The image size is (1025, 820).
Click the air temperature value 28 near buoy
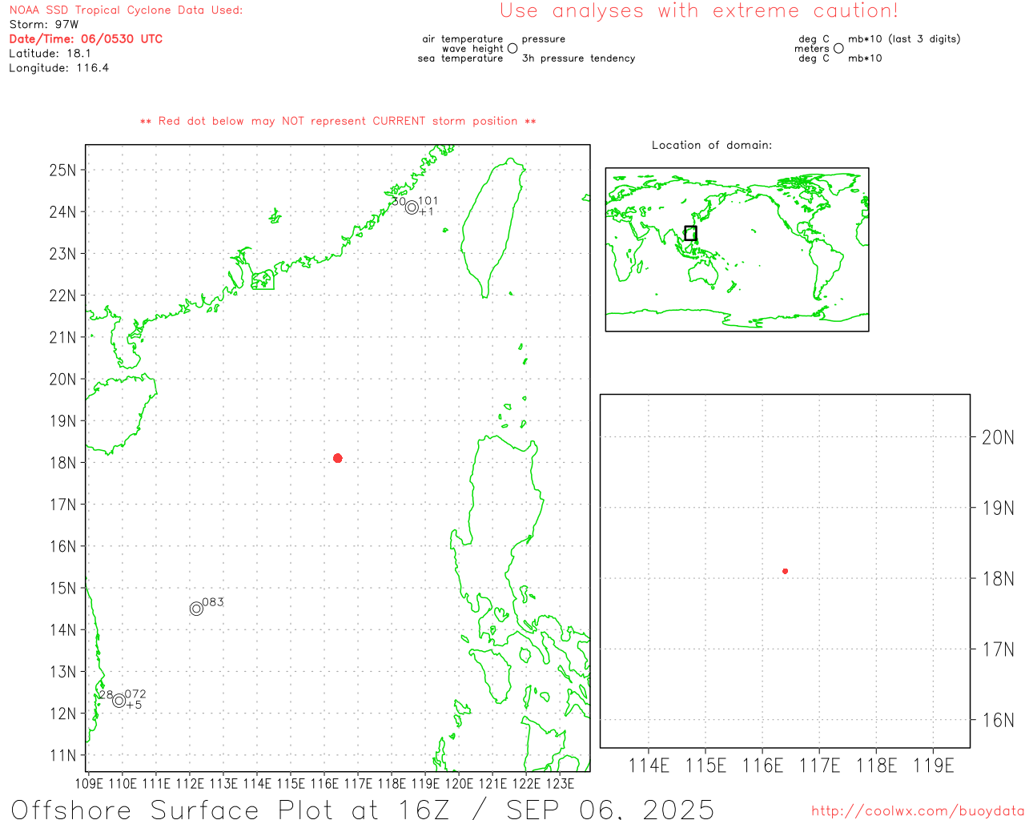106,695
